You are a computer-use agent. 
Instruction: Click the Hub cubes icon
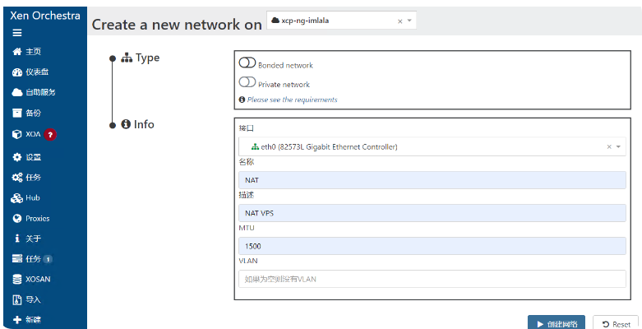(x=16, y=198)
